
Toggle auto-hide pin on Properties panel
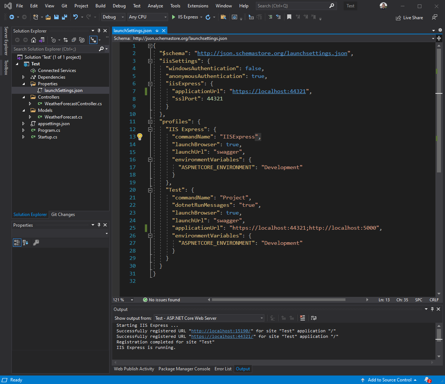click(x=99, y=225)
